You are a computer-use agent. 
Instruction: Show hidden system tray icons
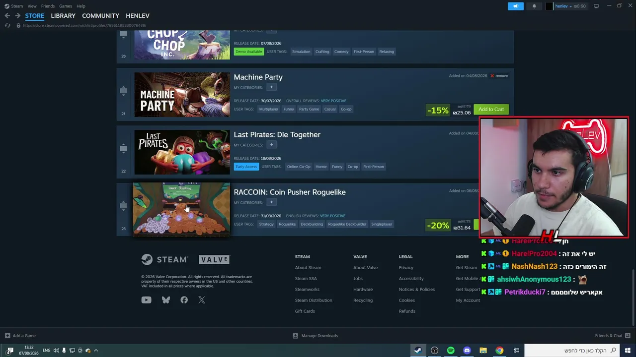click(96, 351)
